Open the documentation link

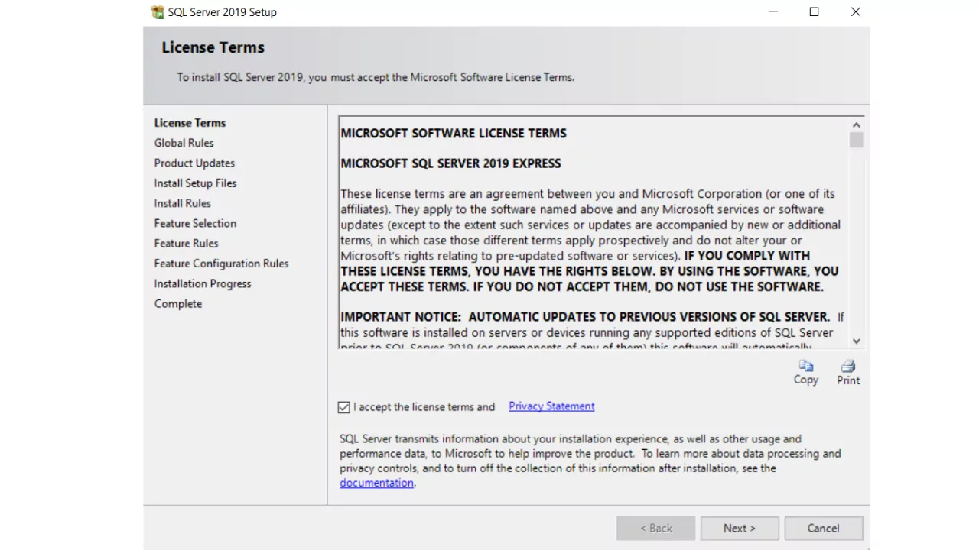(376, 483)
